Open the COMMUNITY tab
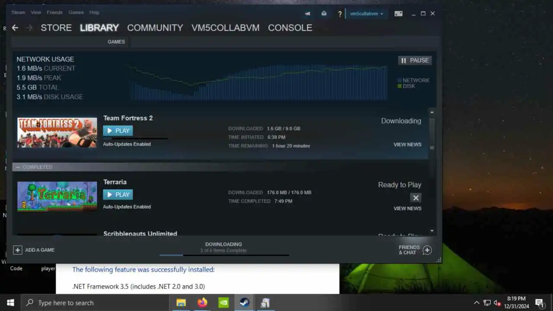The height and width of the screenshot is (311, 553). (x=155, y=28)
